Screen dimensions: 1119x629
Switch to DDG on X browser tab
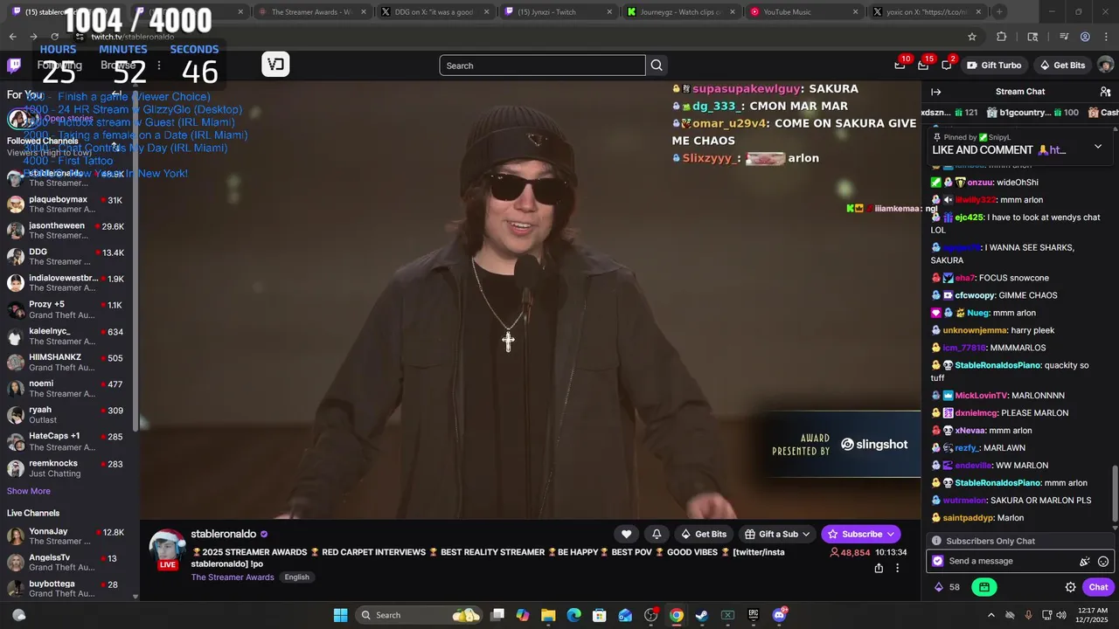pos(434,12)
